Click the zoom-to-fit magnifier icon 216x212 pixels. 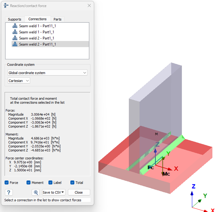35,192
